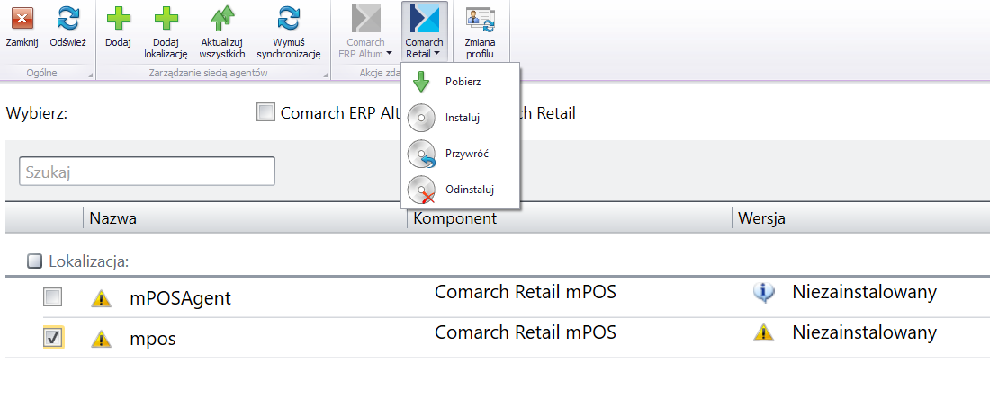Click the Szukaj search field

(147, 172)
